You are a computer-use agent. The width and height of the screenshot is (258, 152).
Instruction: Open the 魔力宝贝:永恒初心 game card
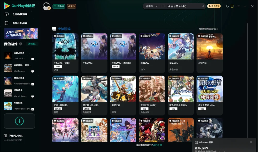point(181,96)
